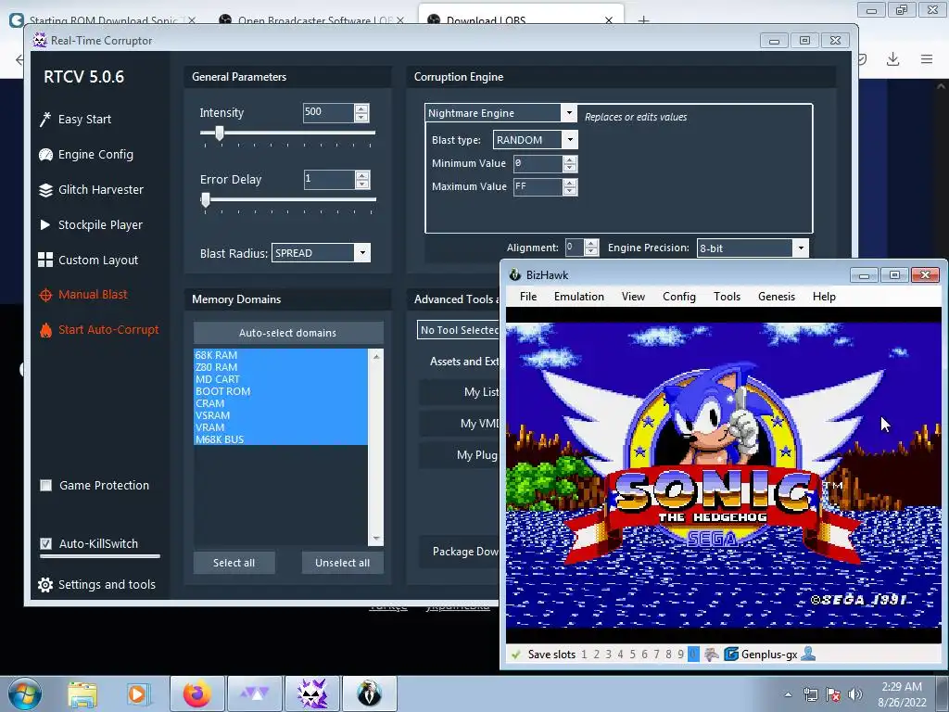This screenshot has width=949, height=712.
Task: Show hidden system tray icons arrow
Action: click(x=788, y=694)
